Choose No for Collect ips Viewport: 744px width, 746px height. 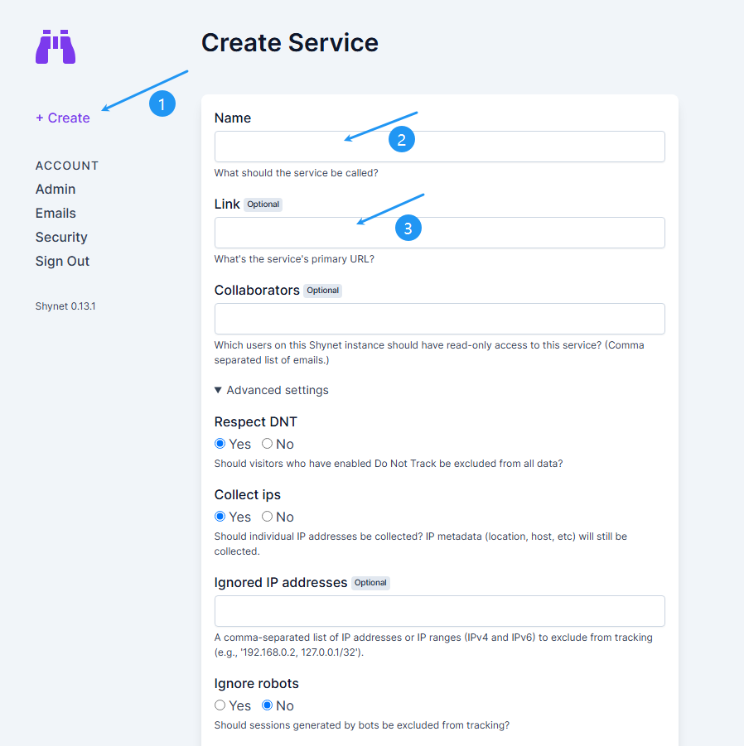(267, 516)
